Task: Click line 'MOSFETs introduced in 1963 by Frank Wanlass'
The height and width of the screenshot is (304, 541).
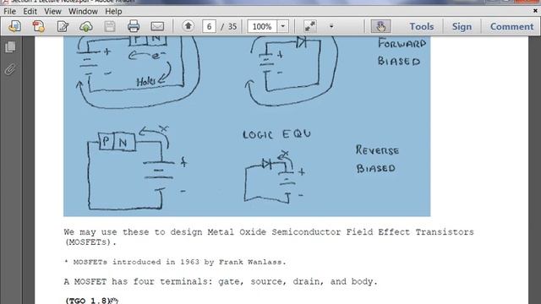Action: tap(179, 262)
